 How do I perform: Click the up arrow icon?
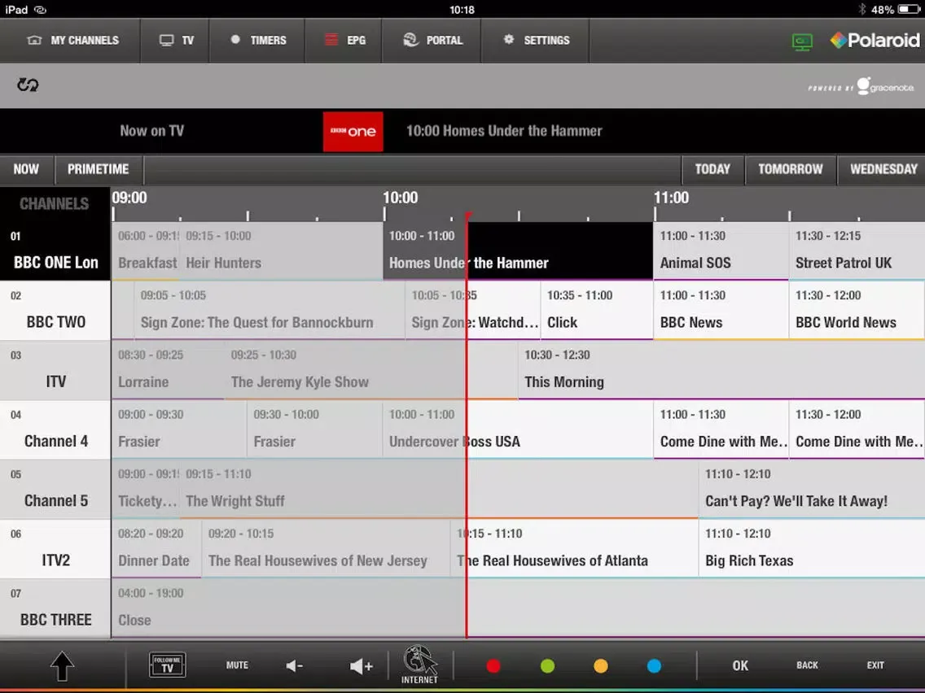(x=62, y=666)
